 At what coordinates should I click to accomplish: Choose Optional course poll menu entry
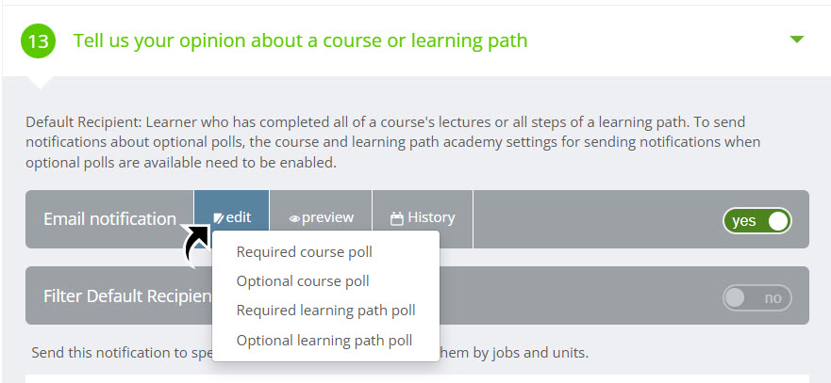303,281
